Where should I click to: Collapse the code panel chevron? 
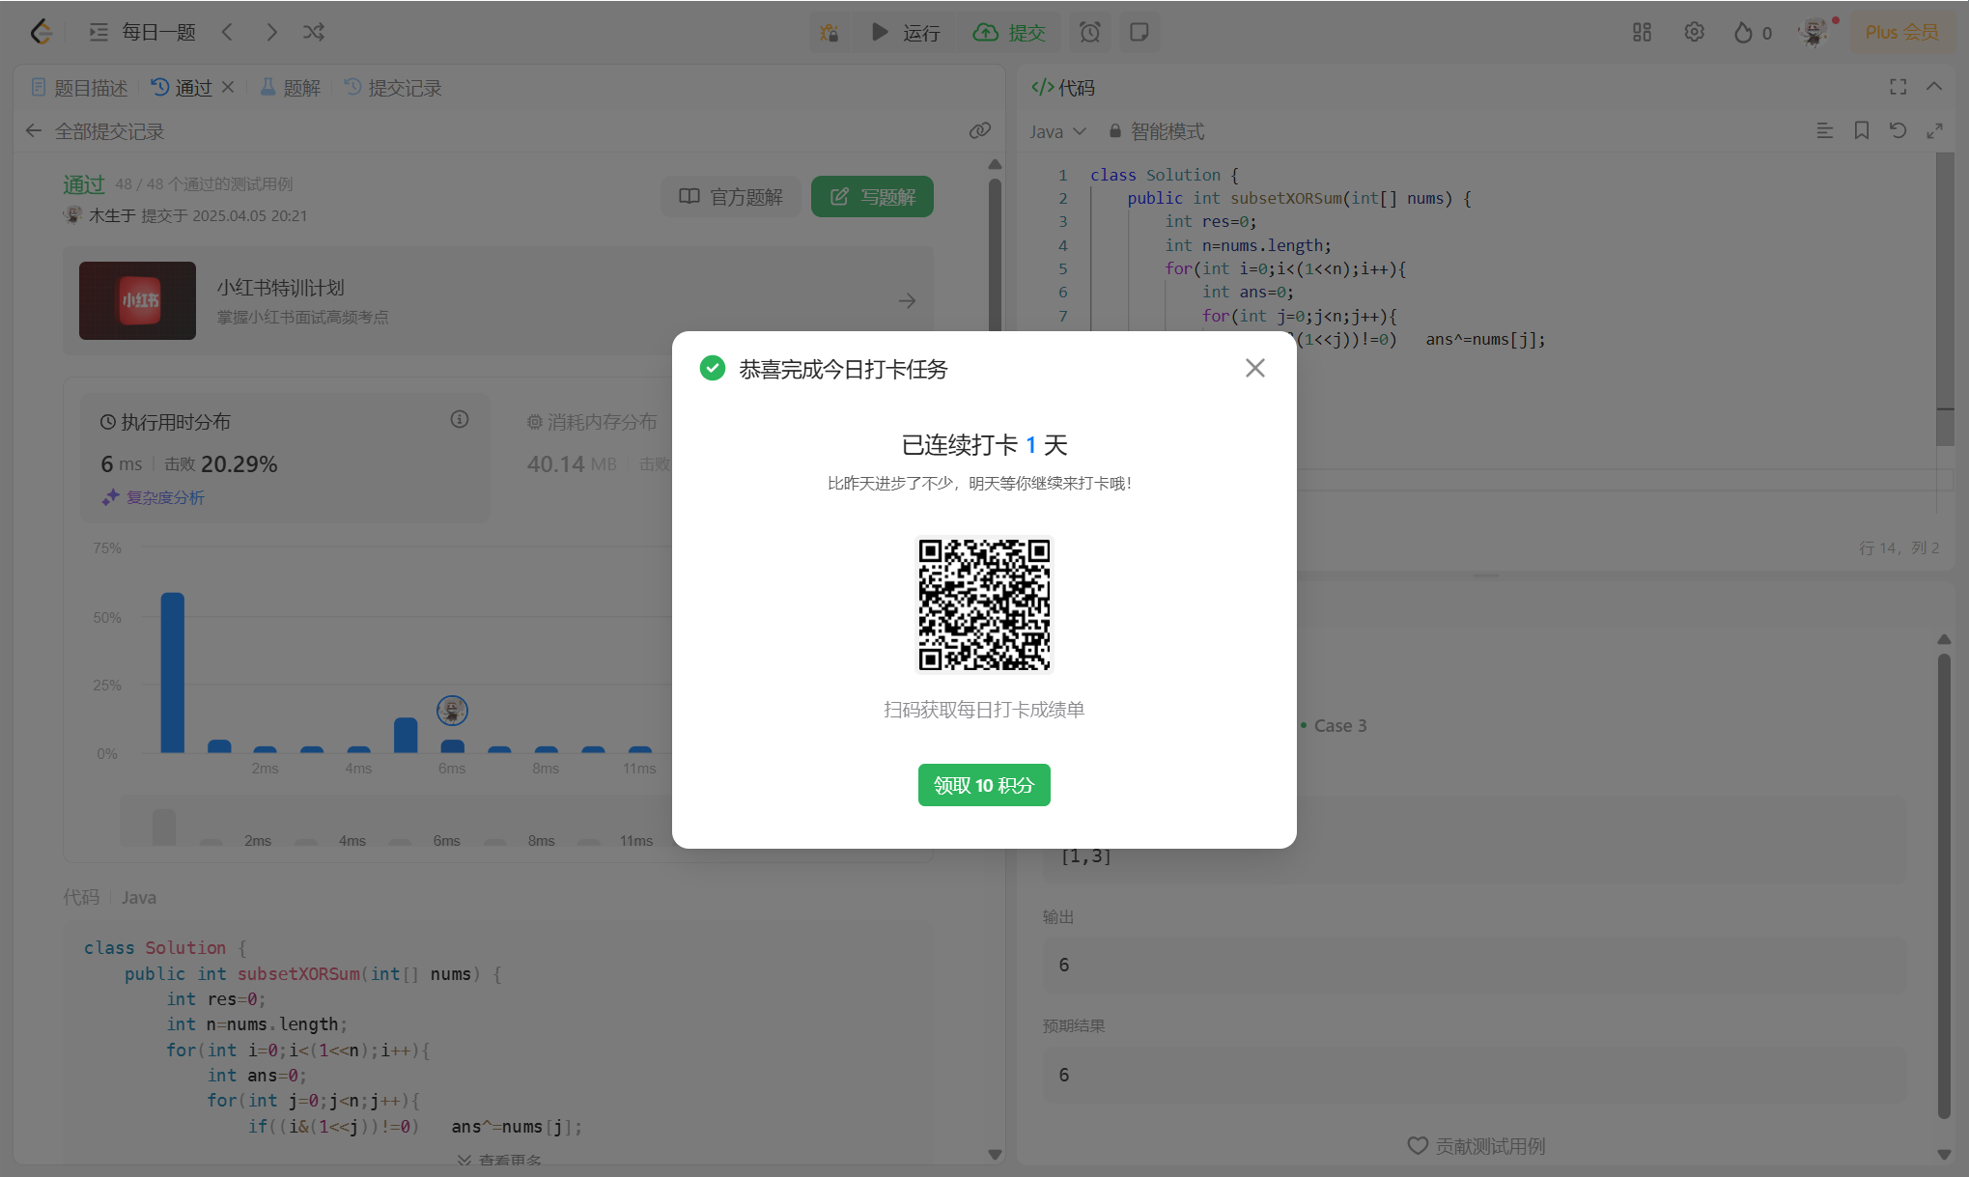point(1933,87)
